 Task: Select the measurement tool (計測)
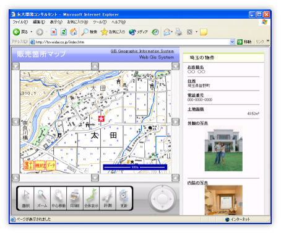click(x=108, y=199)
